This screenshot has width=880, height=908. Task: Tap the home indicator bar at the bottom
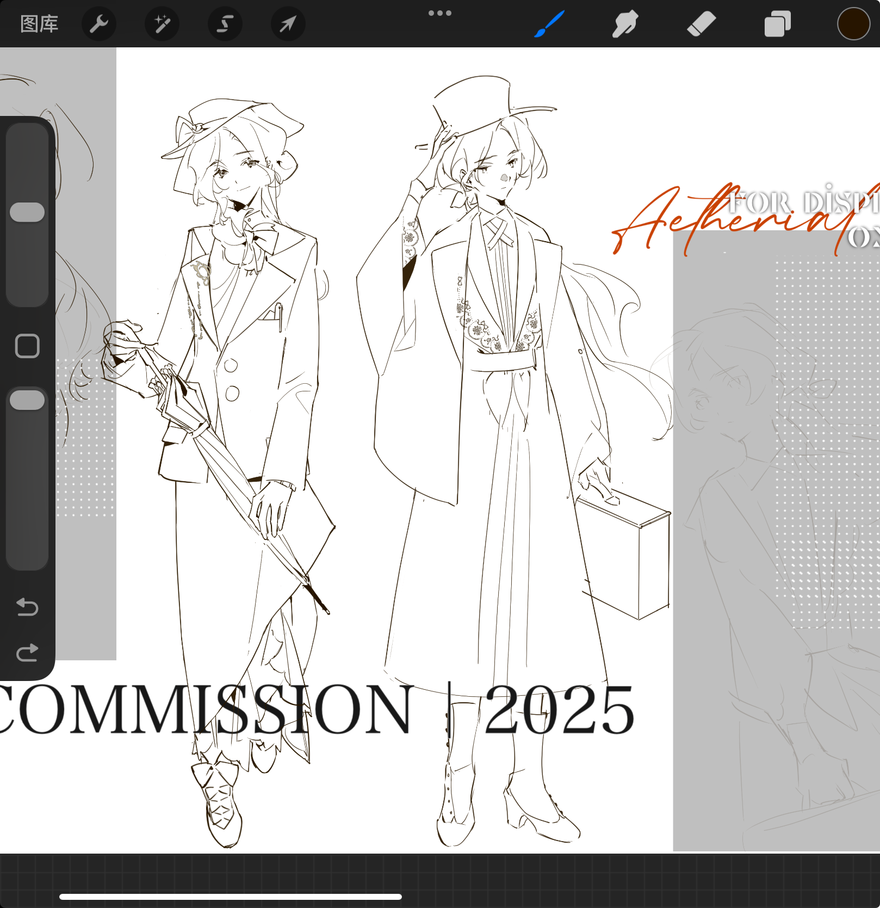coord(231,897)
